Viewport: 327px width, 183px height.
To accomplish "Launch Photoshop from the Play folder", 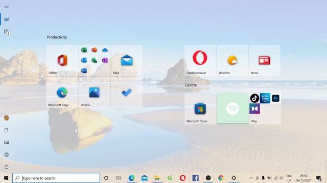I will tap(276, 98).
